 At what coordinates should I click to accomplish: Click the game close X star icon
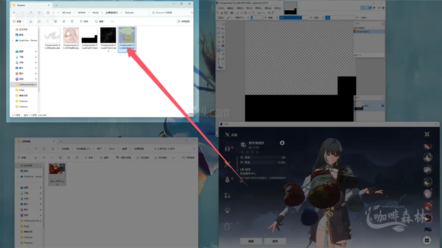pos(426,134)
